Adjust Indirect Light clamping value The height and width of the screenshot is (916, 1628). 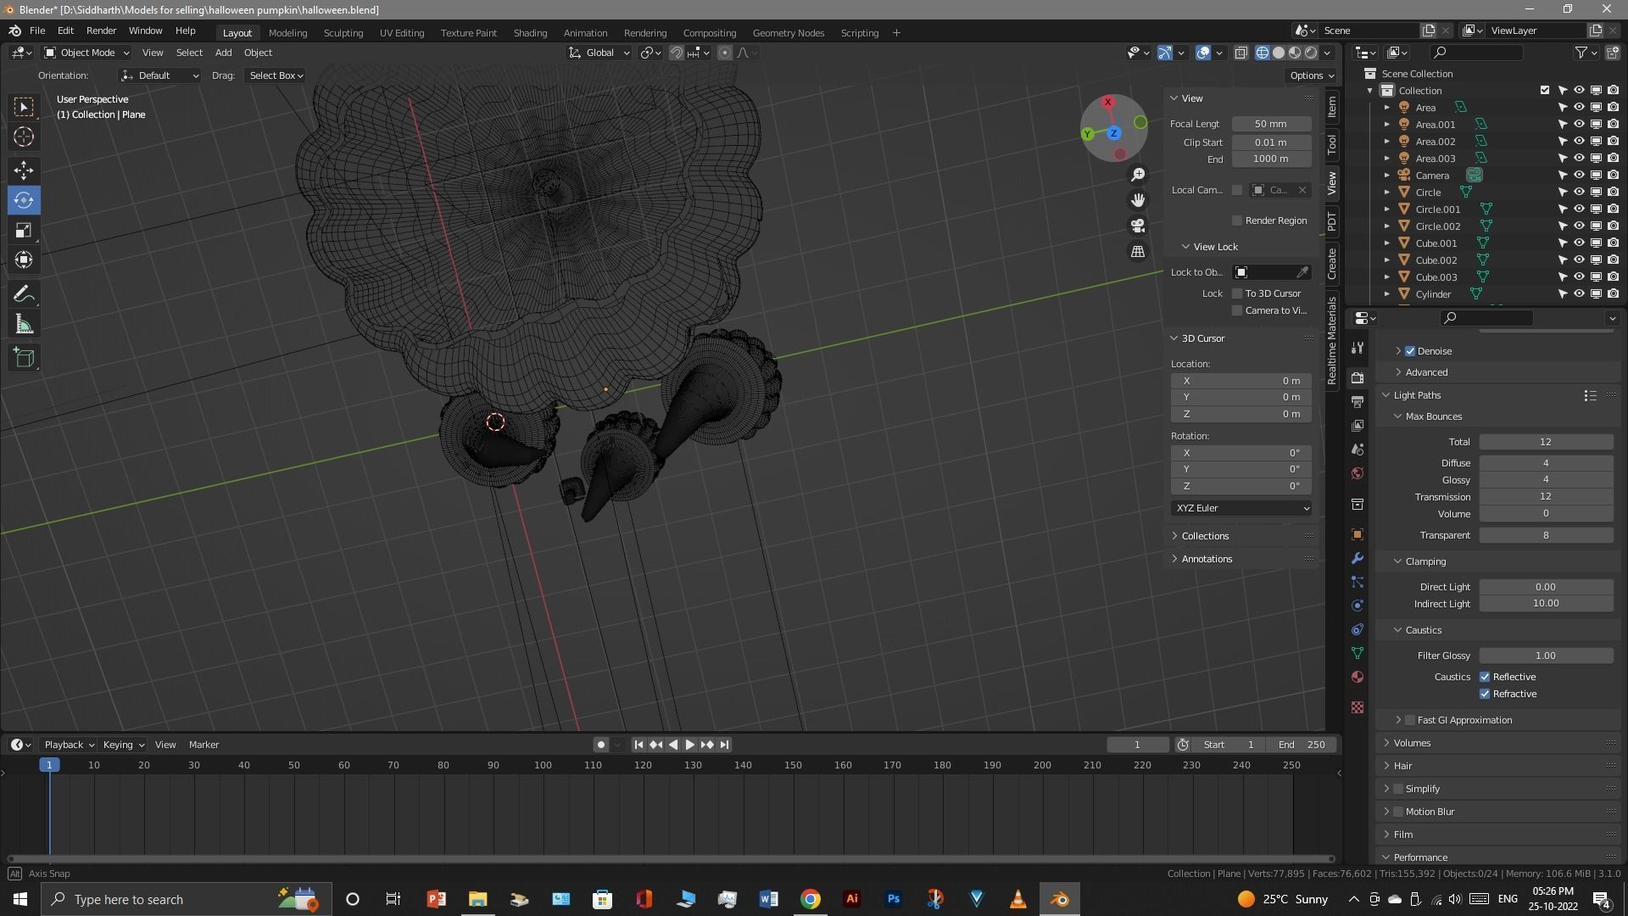[x=1546, y=604]
